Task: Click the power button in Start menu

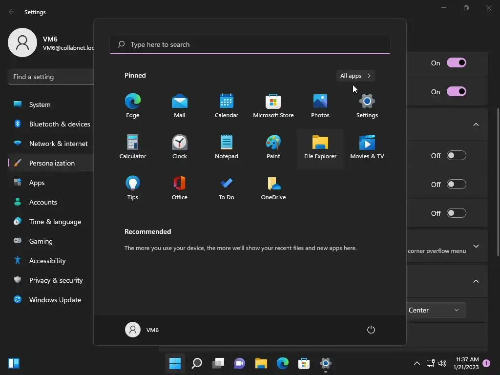Action: tap(371, 330)
